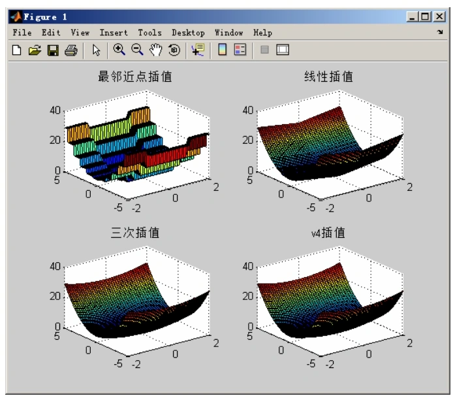455x400 pixels.
Task: Open the Tools menu
Action: click(149, 33)
